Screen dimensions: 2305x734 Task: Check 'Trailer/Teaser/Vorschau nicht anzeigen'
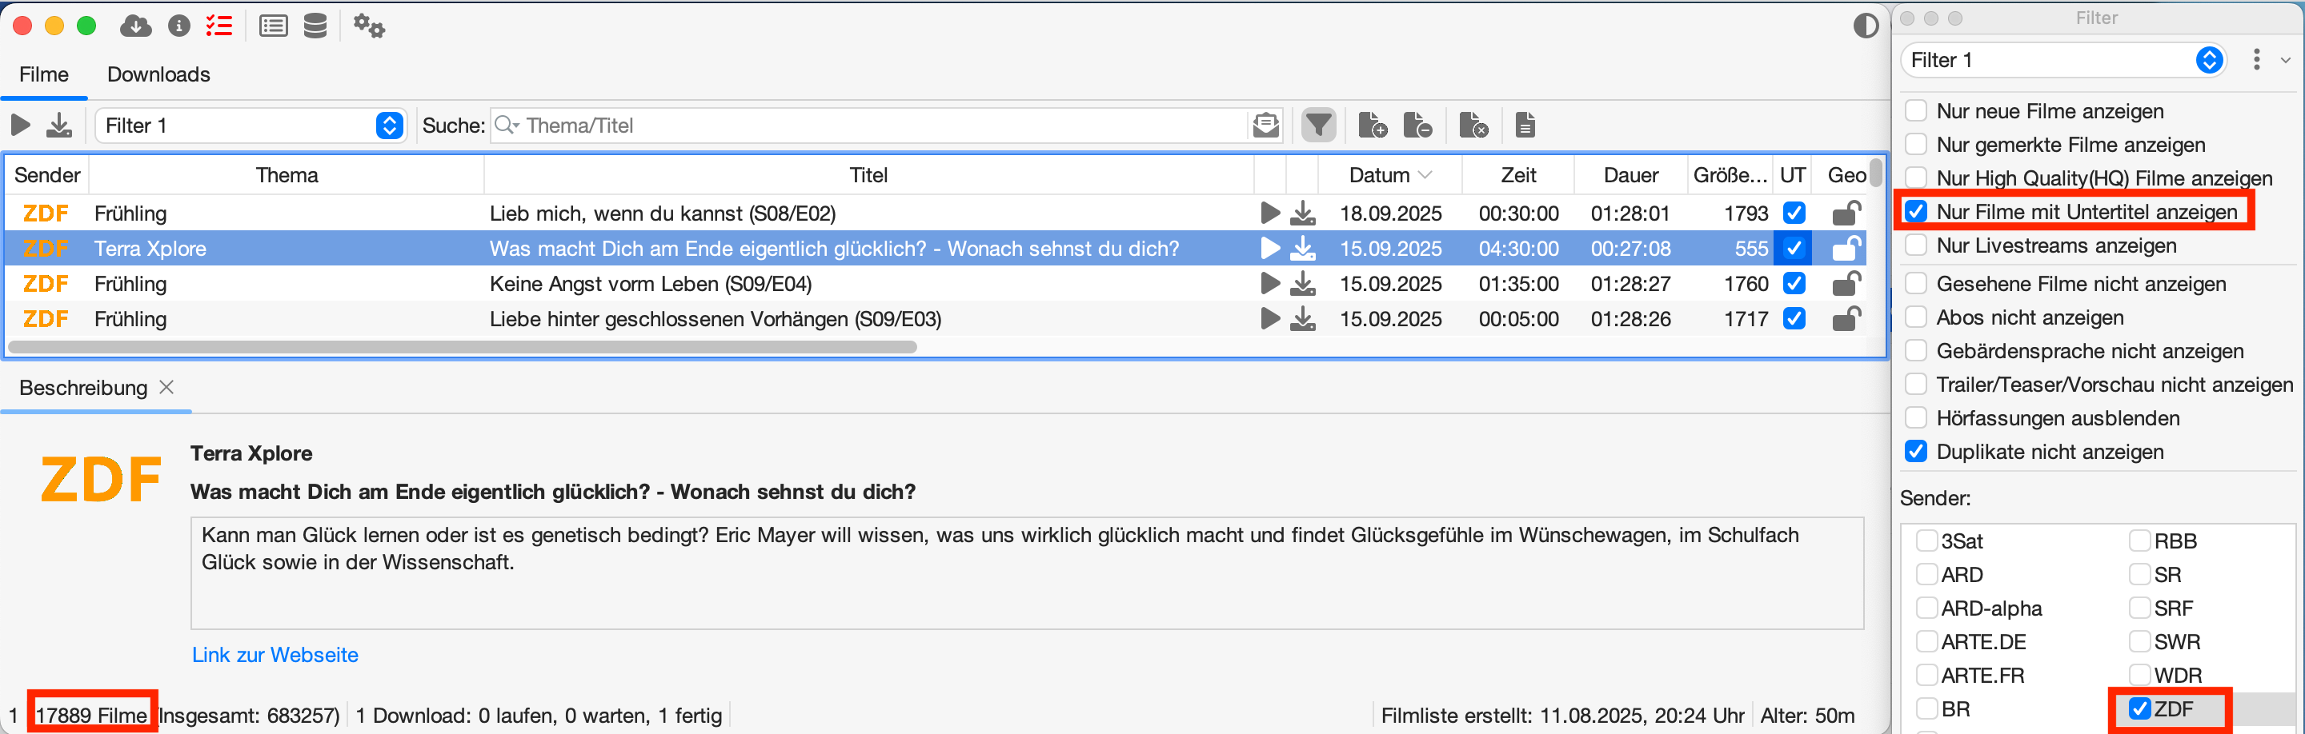click(x=1916, y=385)
